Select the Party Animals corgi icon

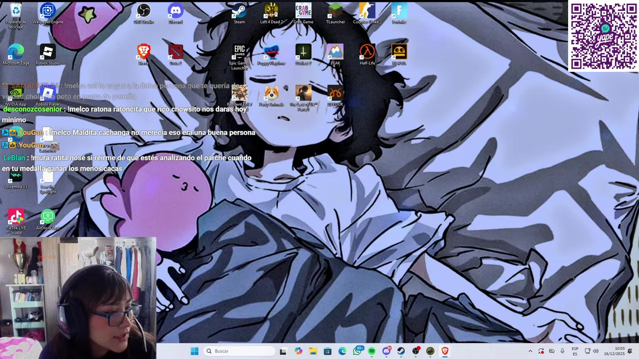tap(272, 96)
